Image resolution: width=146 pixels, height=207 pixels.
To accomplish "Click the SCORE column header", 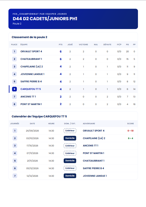I will (130, 123).
